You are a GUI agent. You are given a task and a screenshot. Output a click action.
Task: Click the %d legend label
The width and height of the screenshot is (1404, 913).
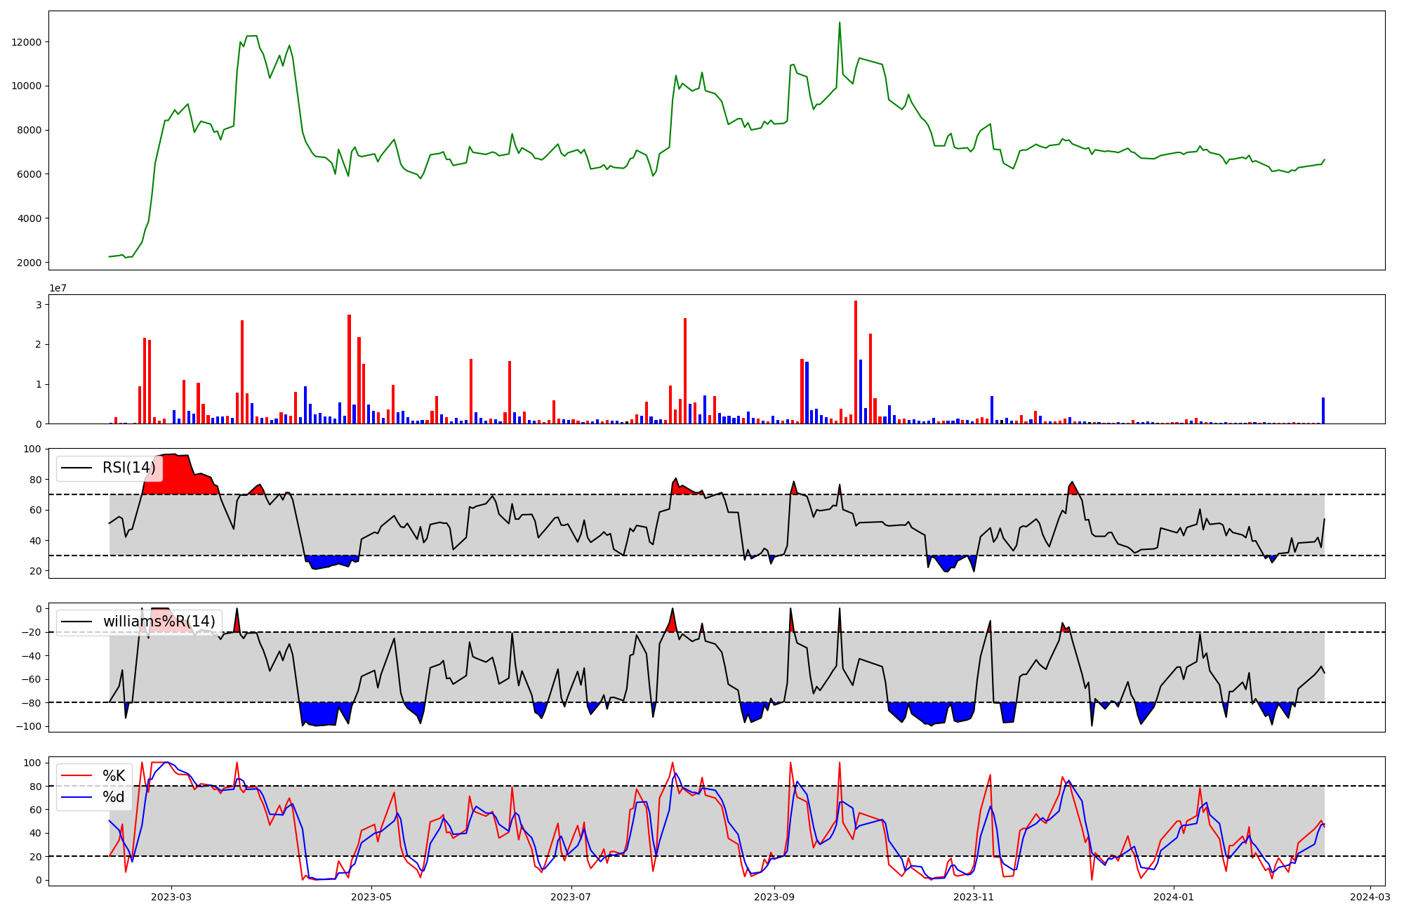point(114,797)
